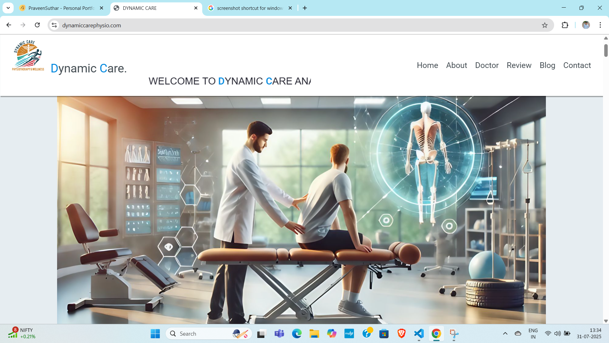The height and width of the screenshot is (343, 609).
Task: Open Microsoft Store from taskbar
Action: (x=384, y=333)
